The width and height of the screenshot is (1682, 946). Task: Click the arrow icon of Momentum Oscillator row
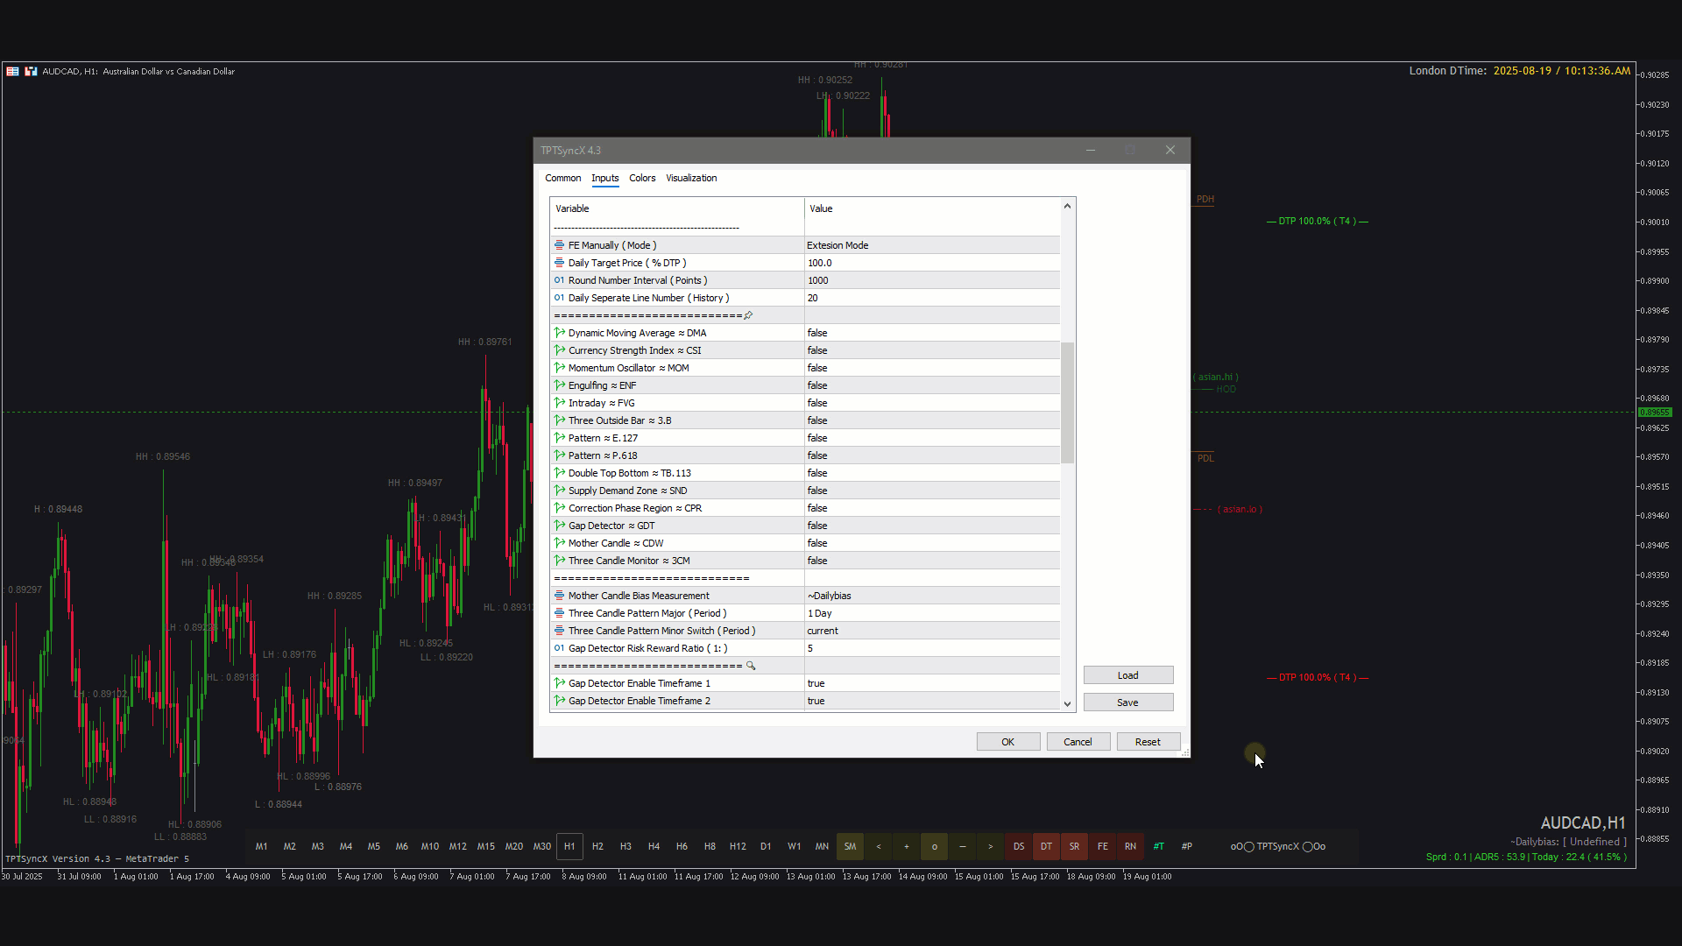pyautogui.click(x=559, y=368)
